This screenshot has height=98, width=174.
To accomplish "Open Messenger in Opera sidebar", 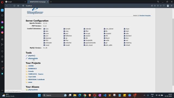I will coord(2,22).
